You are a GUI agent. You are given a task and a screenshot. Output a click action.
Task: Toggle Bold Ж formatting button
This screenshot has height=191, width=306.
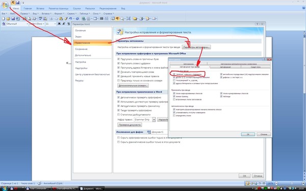coord(59,24)
